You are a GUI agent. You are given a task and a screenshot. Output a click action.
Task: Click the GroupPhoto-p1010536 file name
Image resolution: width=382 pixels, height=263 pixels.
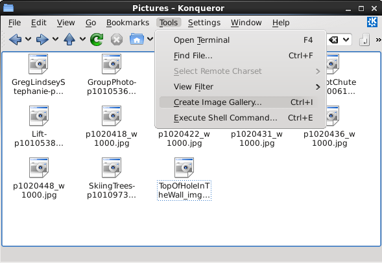tap(112, 87)
